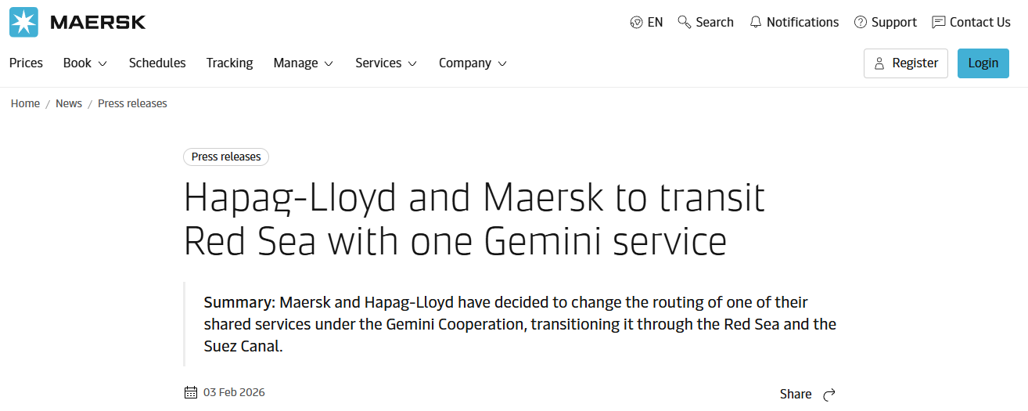Click the Maersk star logo
This screenshot has height=411, width=1028.
(x=23, y=22)
